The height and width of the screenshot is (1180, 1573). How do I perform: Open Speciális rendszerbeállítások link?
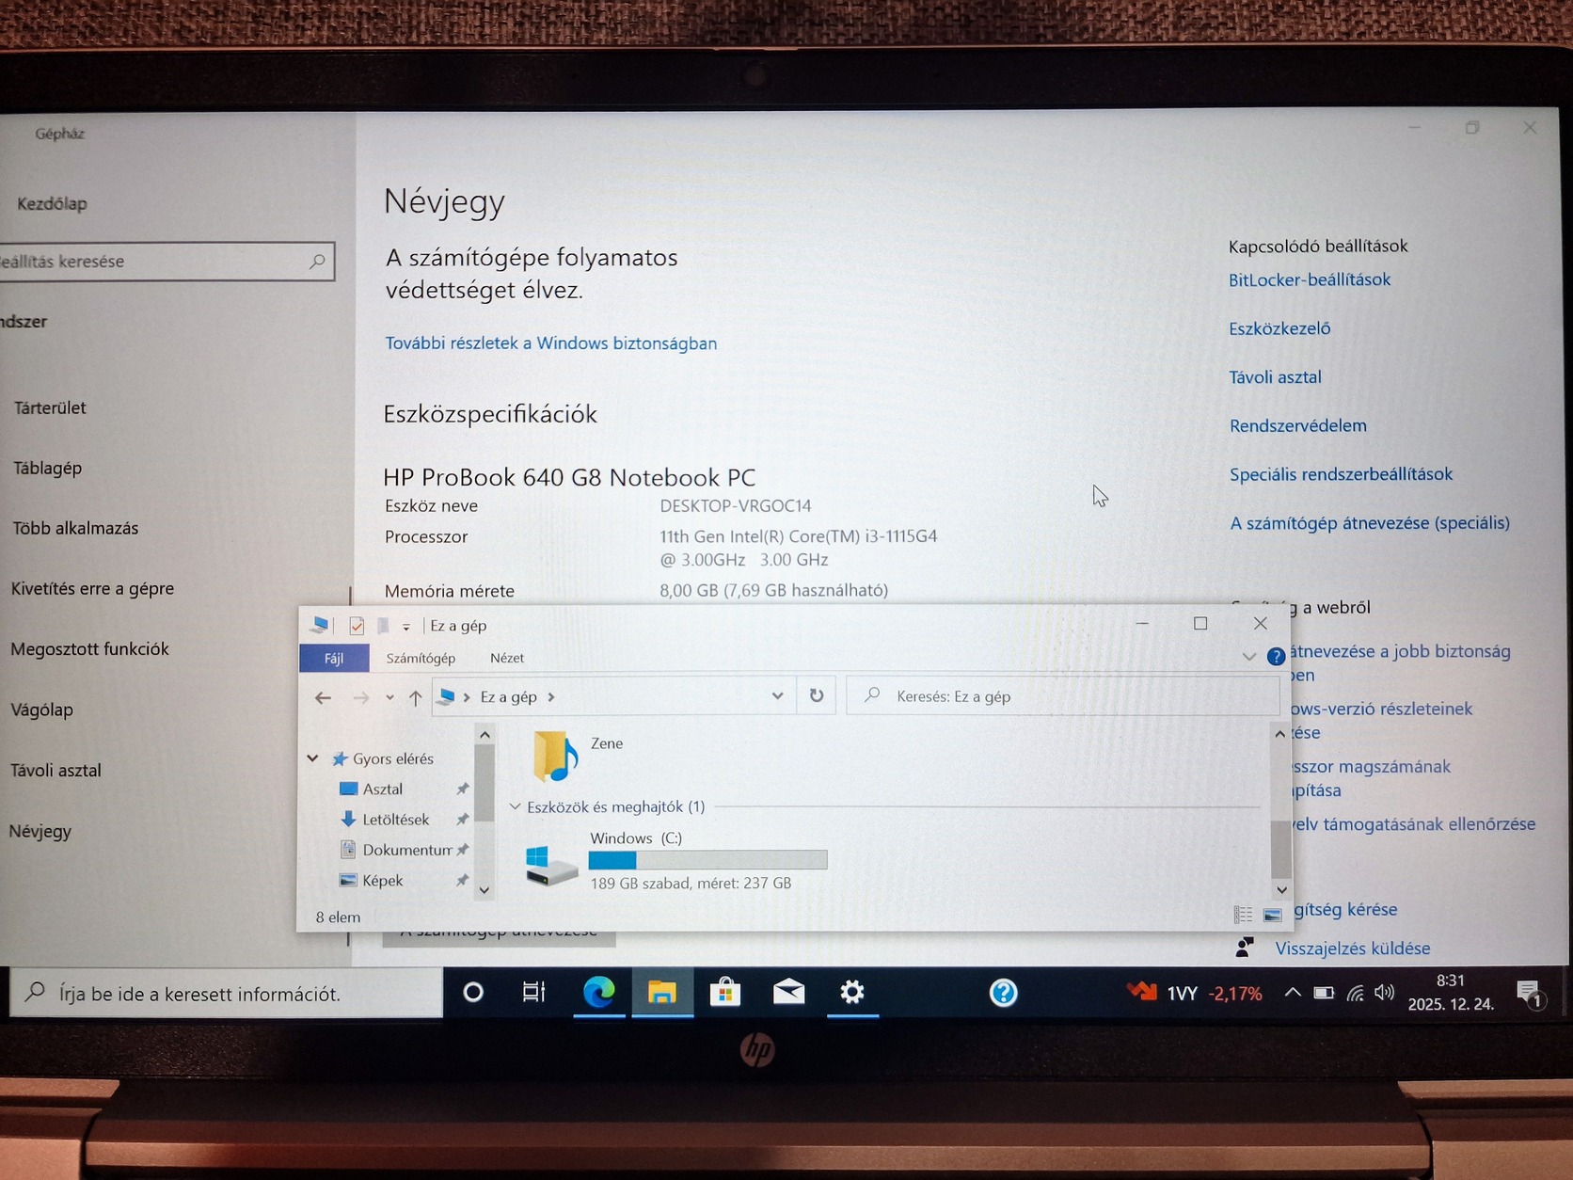click(x=1342, y=475)
